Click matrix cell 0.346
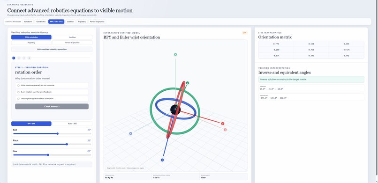The image size is (378, 183). pos(311,56)
